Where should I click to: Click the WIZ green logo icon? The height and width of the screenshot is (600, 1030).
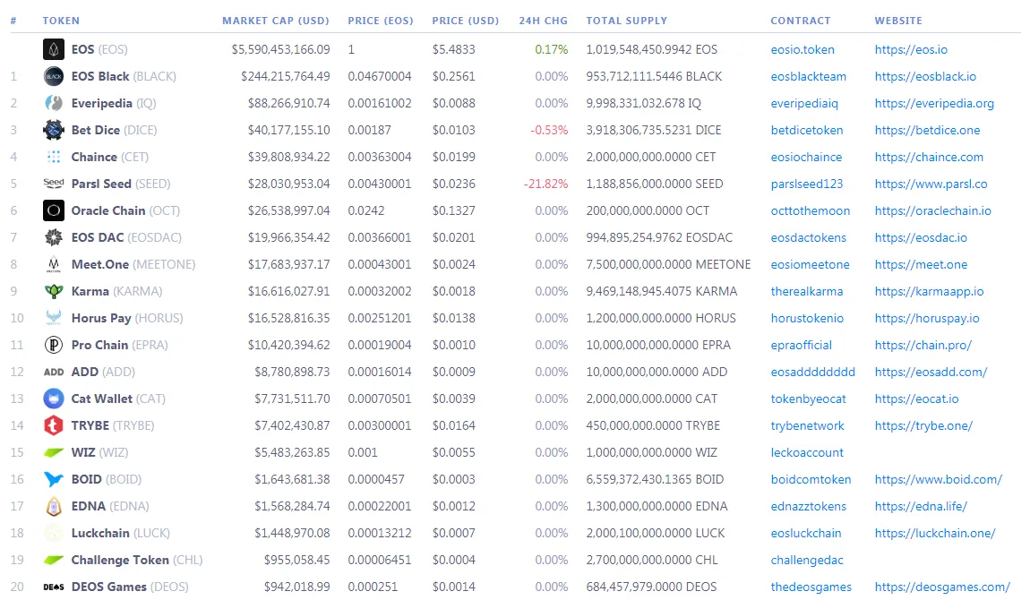[x=53, y=452]
